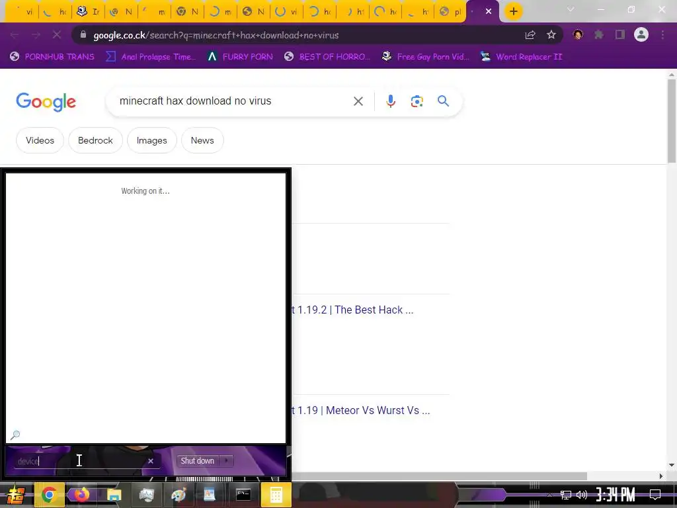This screenshot has width=677, height=508.
Task: Open the 'The Best Hack ...' search result
Action: click(x=352, y=310)
